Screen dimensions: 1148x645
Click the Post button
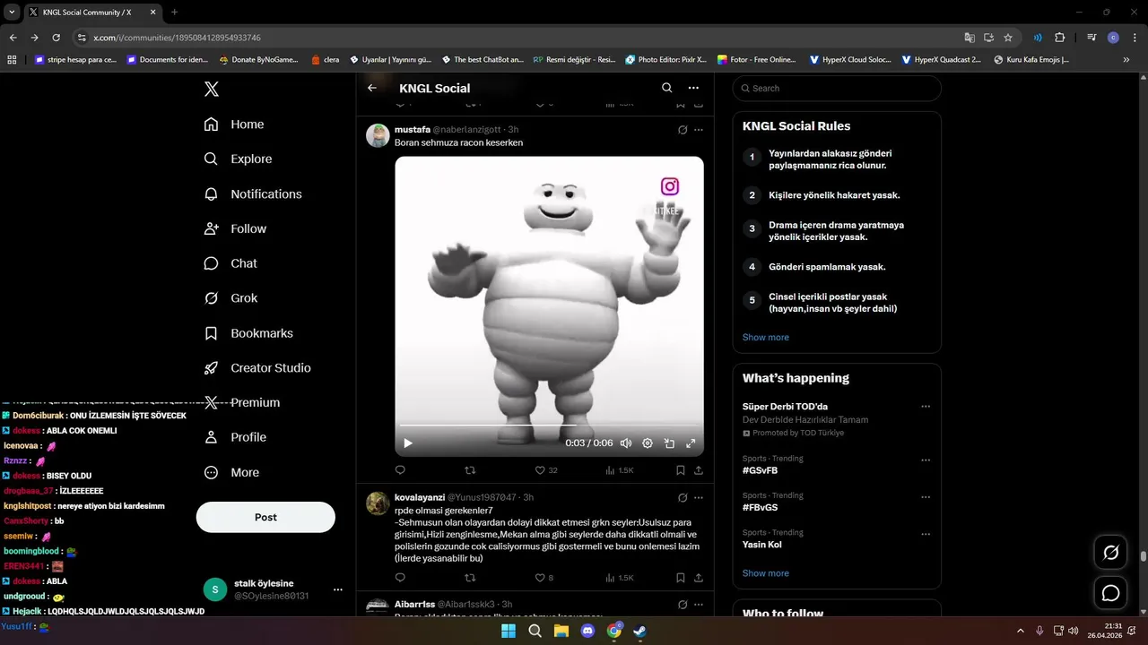pos(265,517)
